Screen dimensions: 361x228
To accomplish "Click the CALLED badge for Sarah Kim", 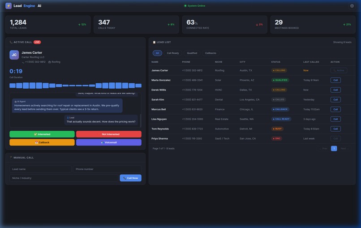I will point(279,99).
